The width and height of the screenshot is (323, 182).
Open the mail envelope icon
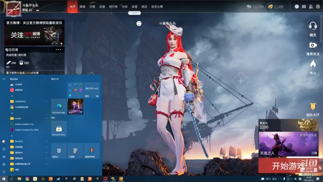pyautogui.click(x=304, y=6)
